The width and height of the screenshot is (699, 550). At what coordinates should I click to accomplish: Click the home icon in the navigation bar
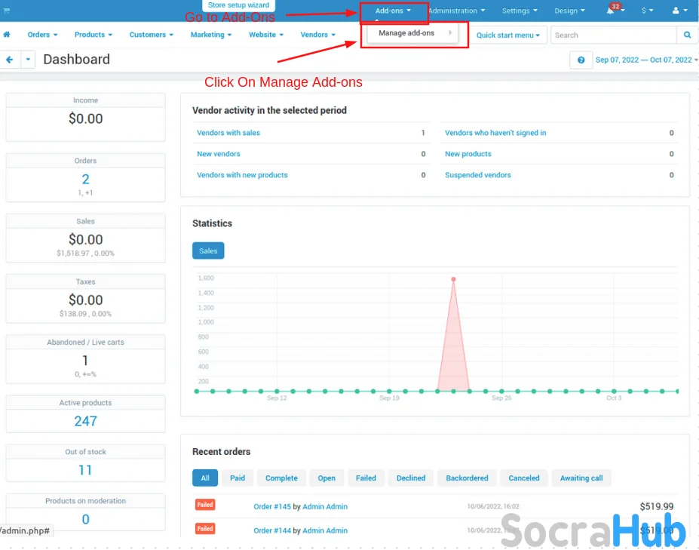point(7,35)
